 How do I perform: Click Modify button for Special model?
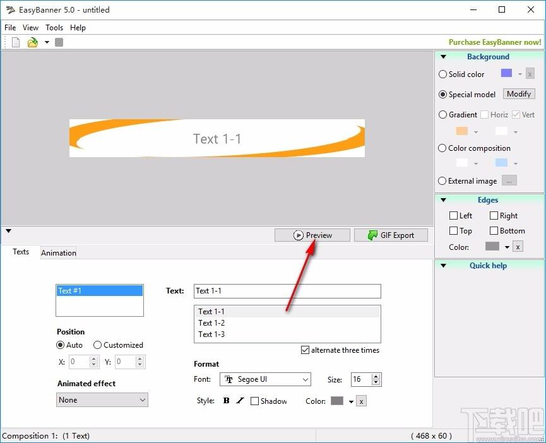coord(518,94)
